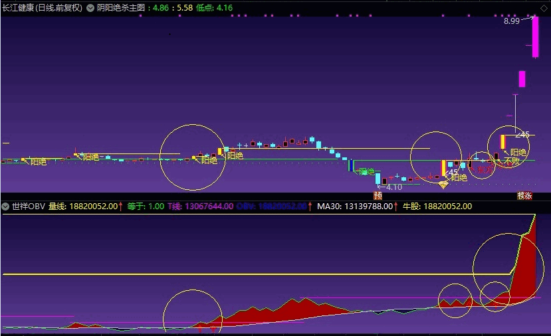Open dropdown arrow beside 阴阳绝杀主图
Screen dimensions: 551x336
coord(90,8)
